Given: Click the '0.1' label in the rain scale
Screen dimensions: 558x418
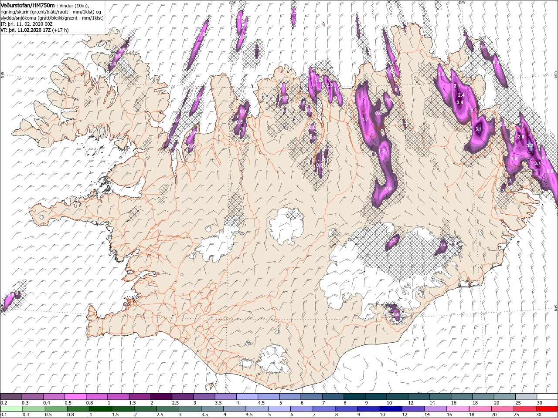Looking at the screenshot, I should click(3, 415).
